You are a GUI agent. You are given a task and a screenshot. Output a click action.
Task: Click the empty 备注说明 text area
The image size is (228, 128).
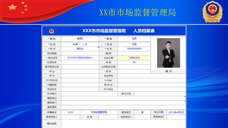123,124
